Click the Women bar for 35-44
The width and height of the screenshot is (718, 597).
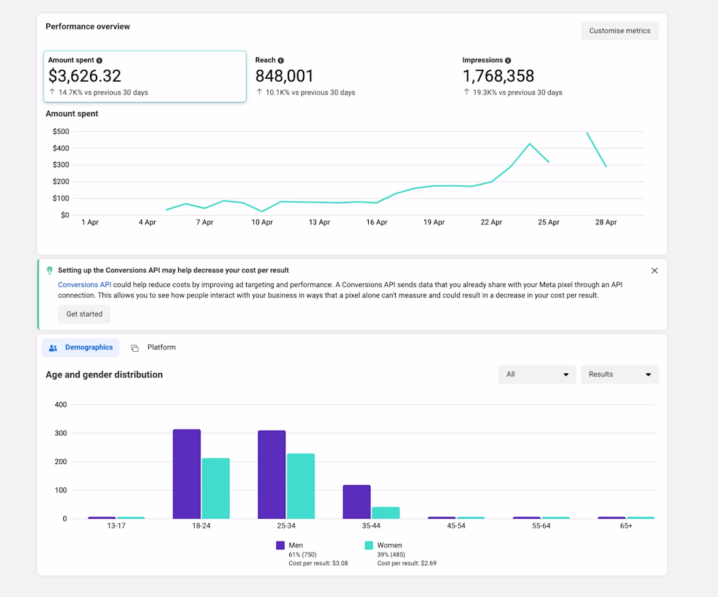click(x=386, y=513)
